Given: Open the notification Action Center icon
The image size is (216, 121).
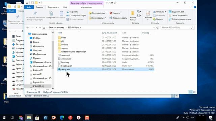Looking at the screenshot, I should pos(211,118).
